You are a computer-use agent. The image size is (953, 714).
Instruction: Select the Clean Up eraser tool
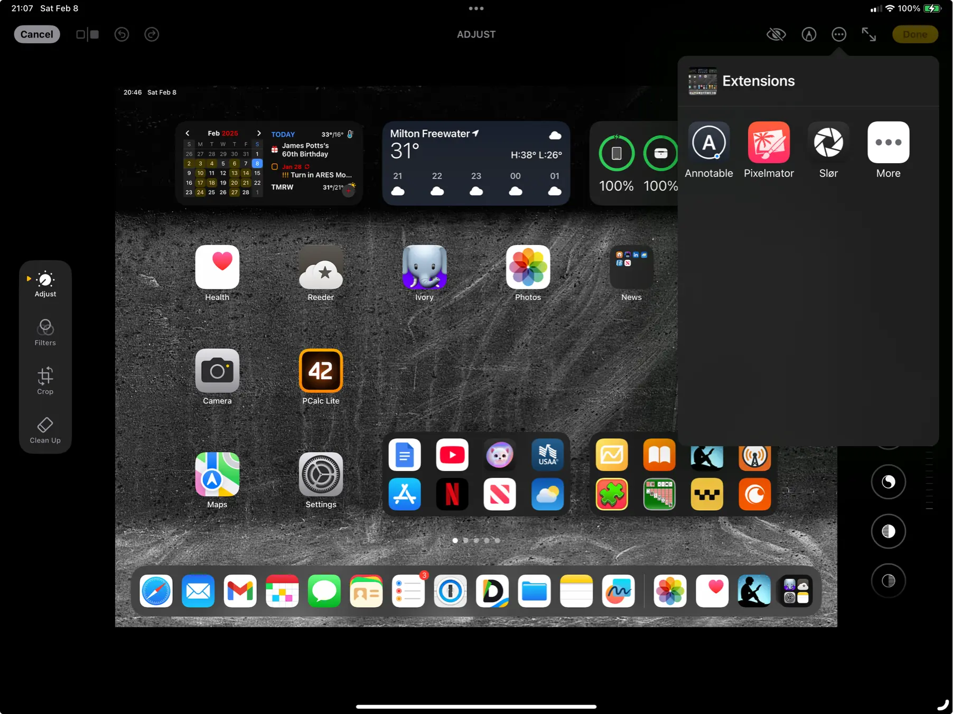pyautogui.click(x=45, y=430)
